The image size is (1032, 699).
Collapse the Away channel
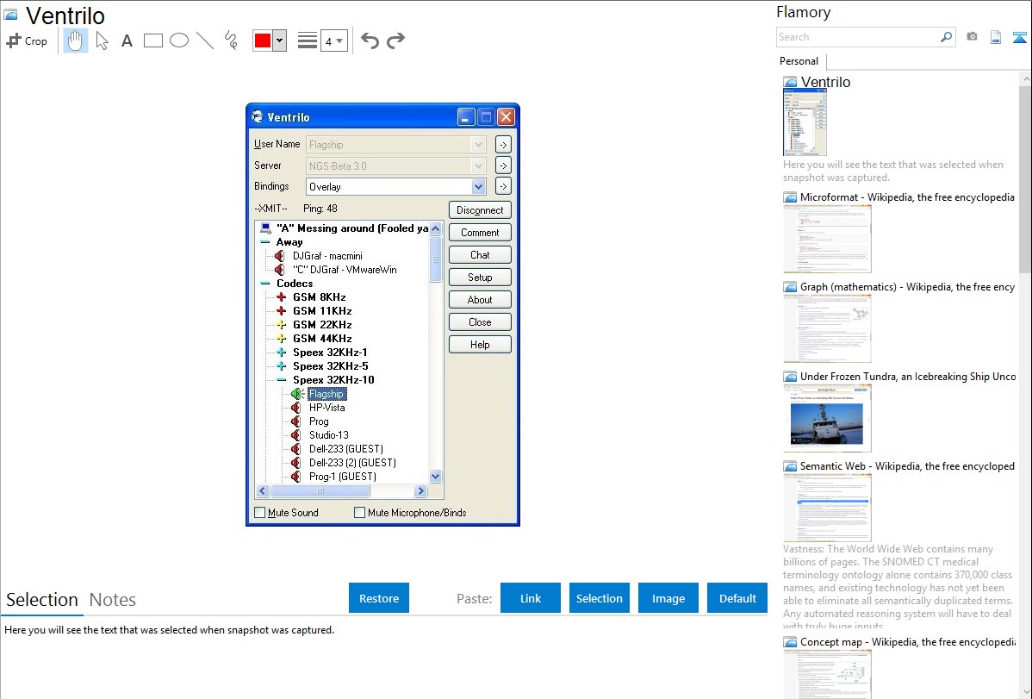tap(265, 242)
